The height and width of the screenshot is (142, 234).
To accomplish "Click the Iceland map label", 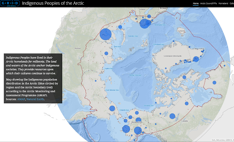I will tap(181, 31).
